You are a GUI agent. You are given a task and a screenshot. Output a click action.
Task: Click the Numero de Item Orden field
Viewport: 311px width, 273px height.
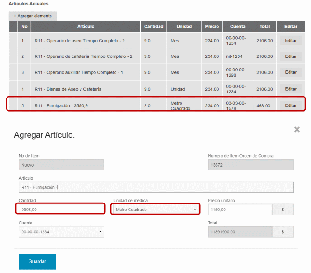click(x=250, y=165)
